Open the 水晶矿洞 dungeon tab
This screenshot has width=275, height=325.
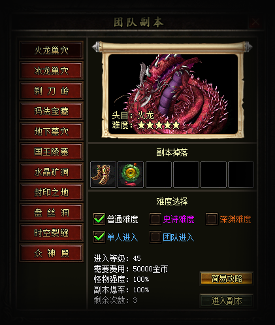(52, 172)
